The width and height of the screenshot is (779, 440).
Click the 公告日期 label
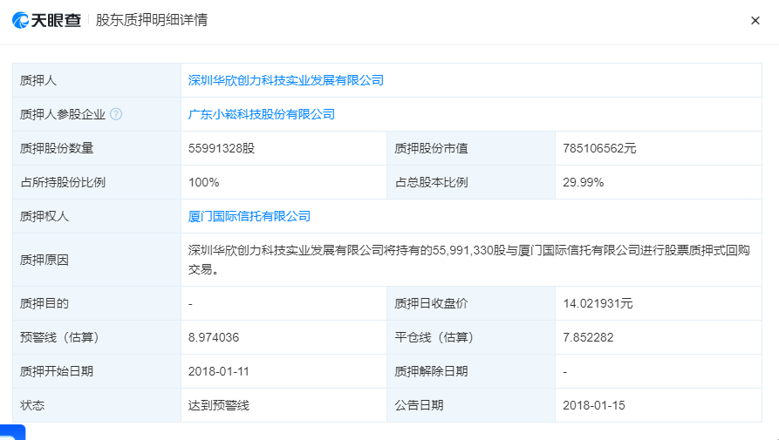419,405
